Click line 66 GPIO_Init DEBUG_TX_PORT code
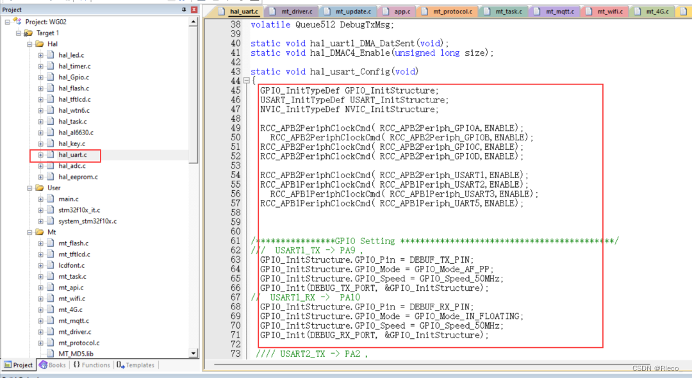Viewport: 692px width, 378px height. [x=374, y=288]
